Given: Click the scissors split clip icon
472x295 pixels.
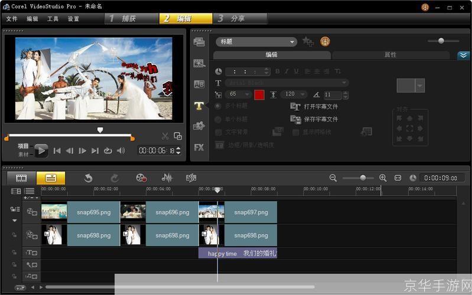Looking at the screenshot, I should [x=165, y=136].
